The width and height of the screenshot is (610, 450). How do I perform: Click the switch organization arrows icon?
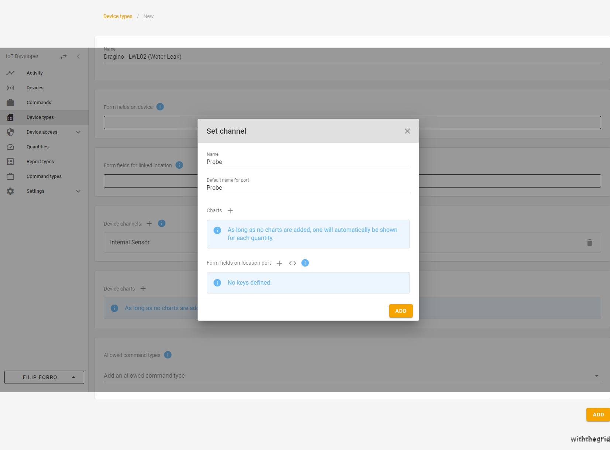[64, 56]
